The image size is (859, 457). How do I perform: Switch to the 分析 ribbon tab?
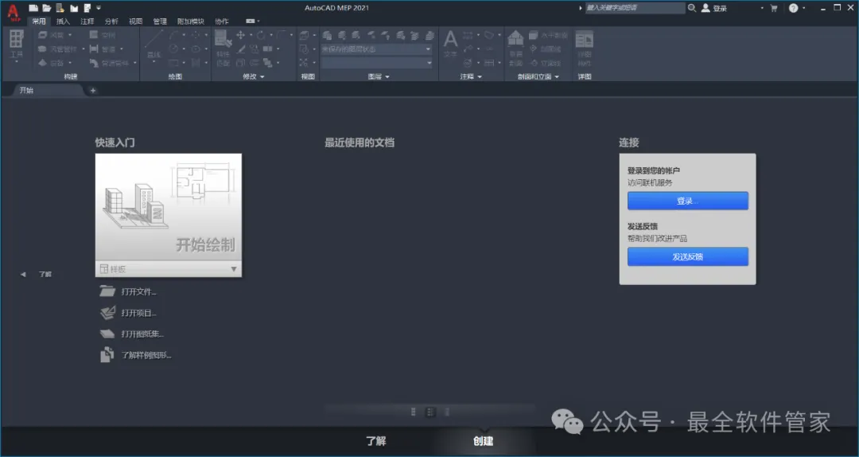click(x=111, y=21)
